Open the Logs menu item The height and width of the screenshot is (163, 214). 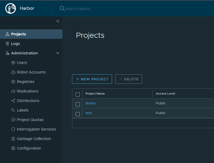(15, 44)
